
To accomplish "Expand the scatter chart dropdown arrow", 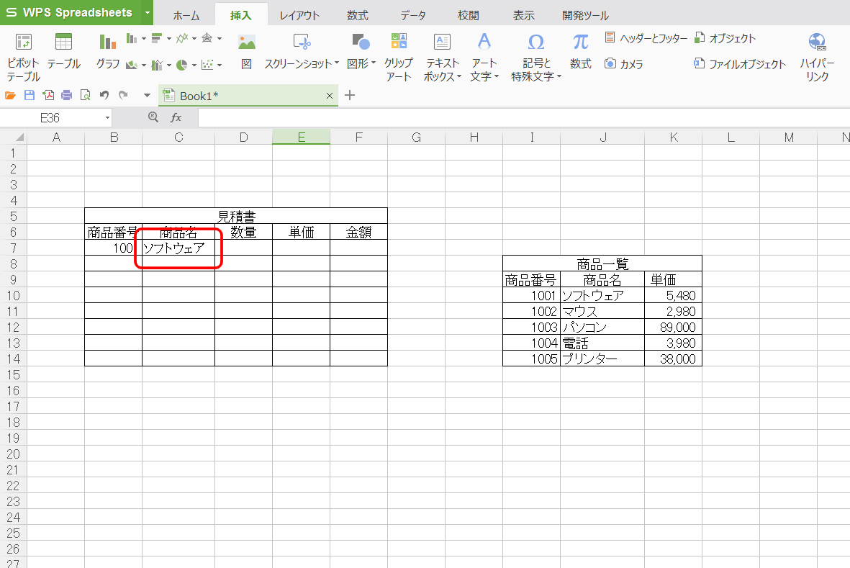I will tap(220, 65).
